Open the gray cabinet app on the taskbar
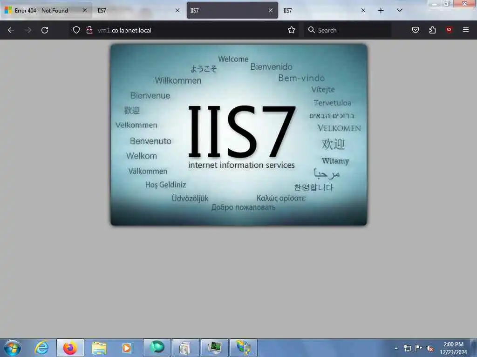Screen dimensions: 477x357 click(185, 348)
